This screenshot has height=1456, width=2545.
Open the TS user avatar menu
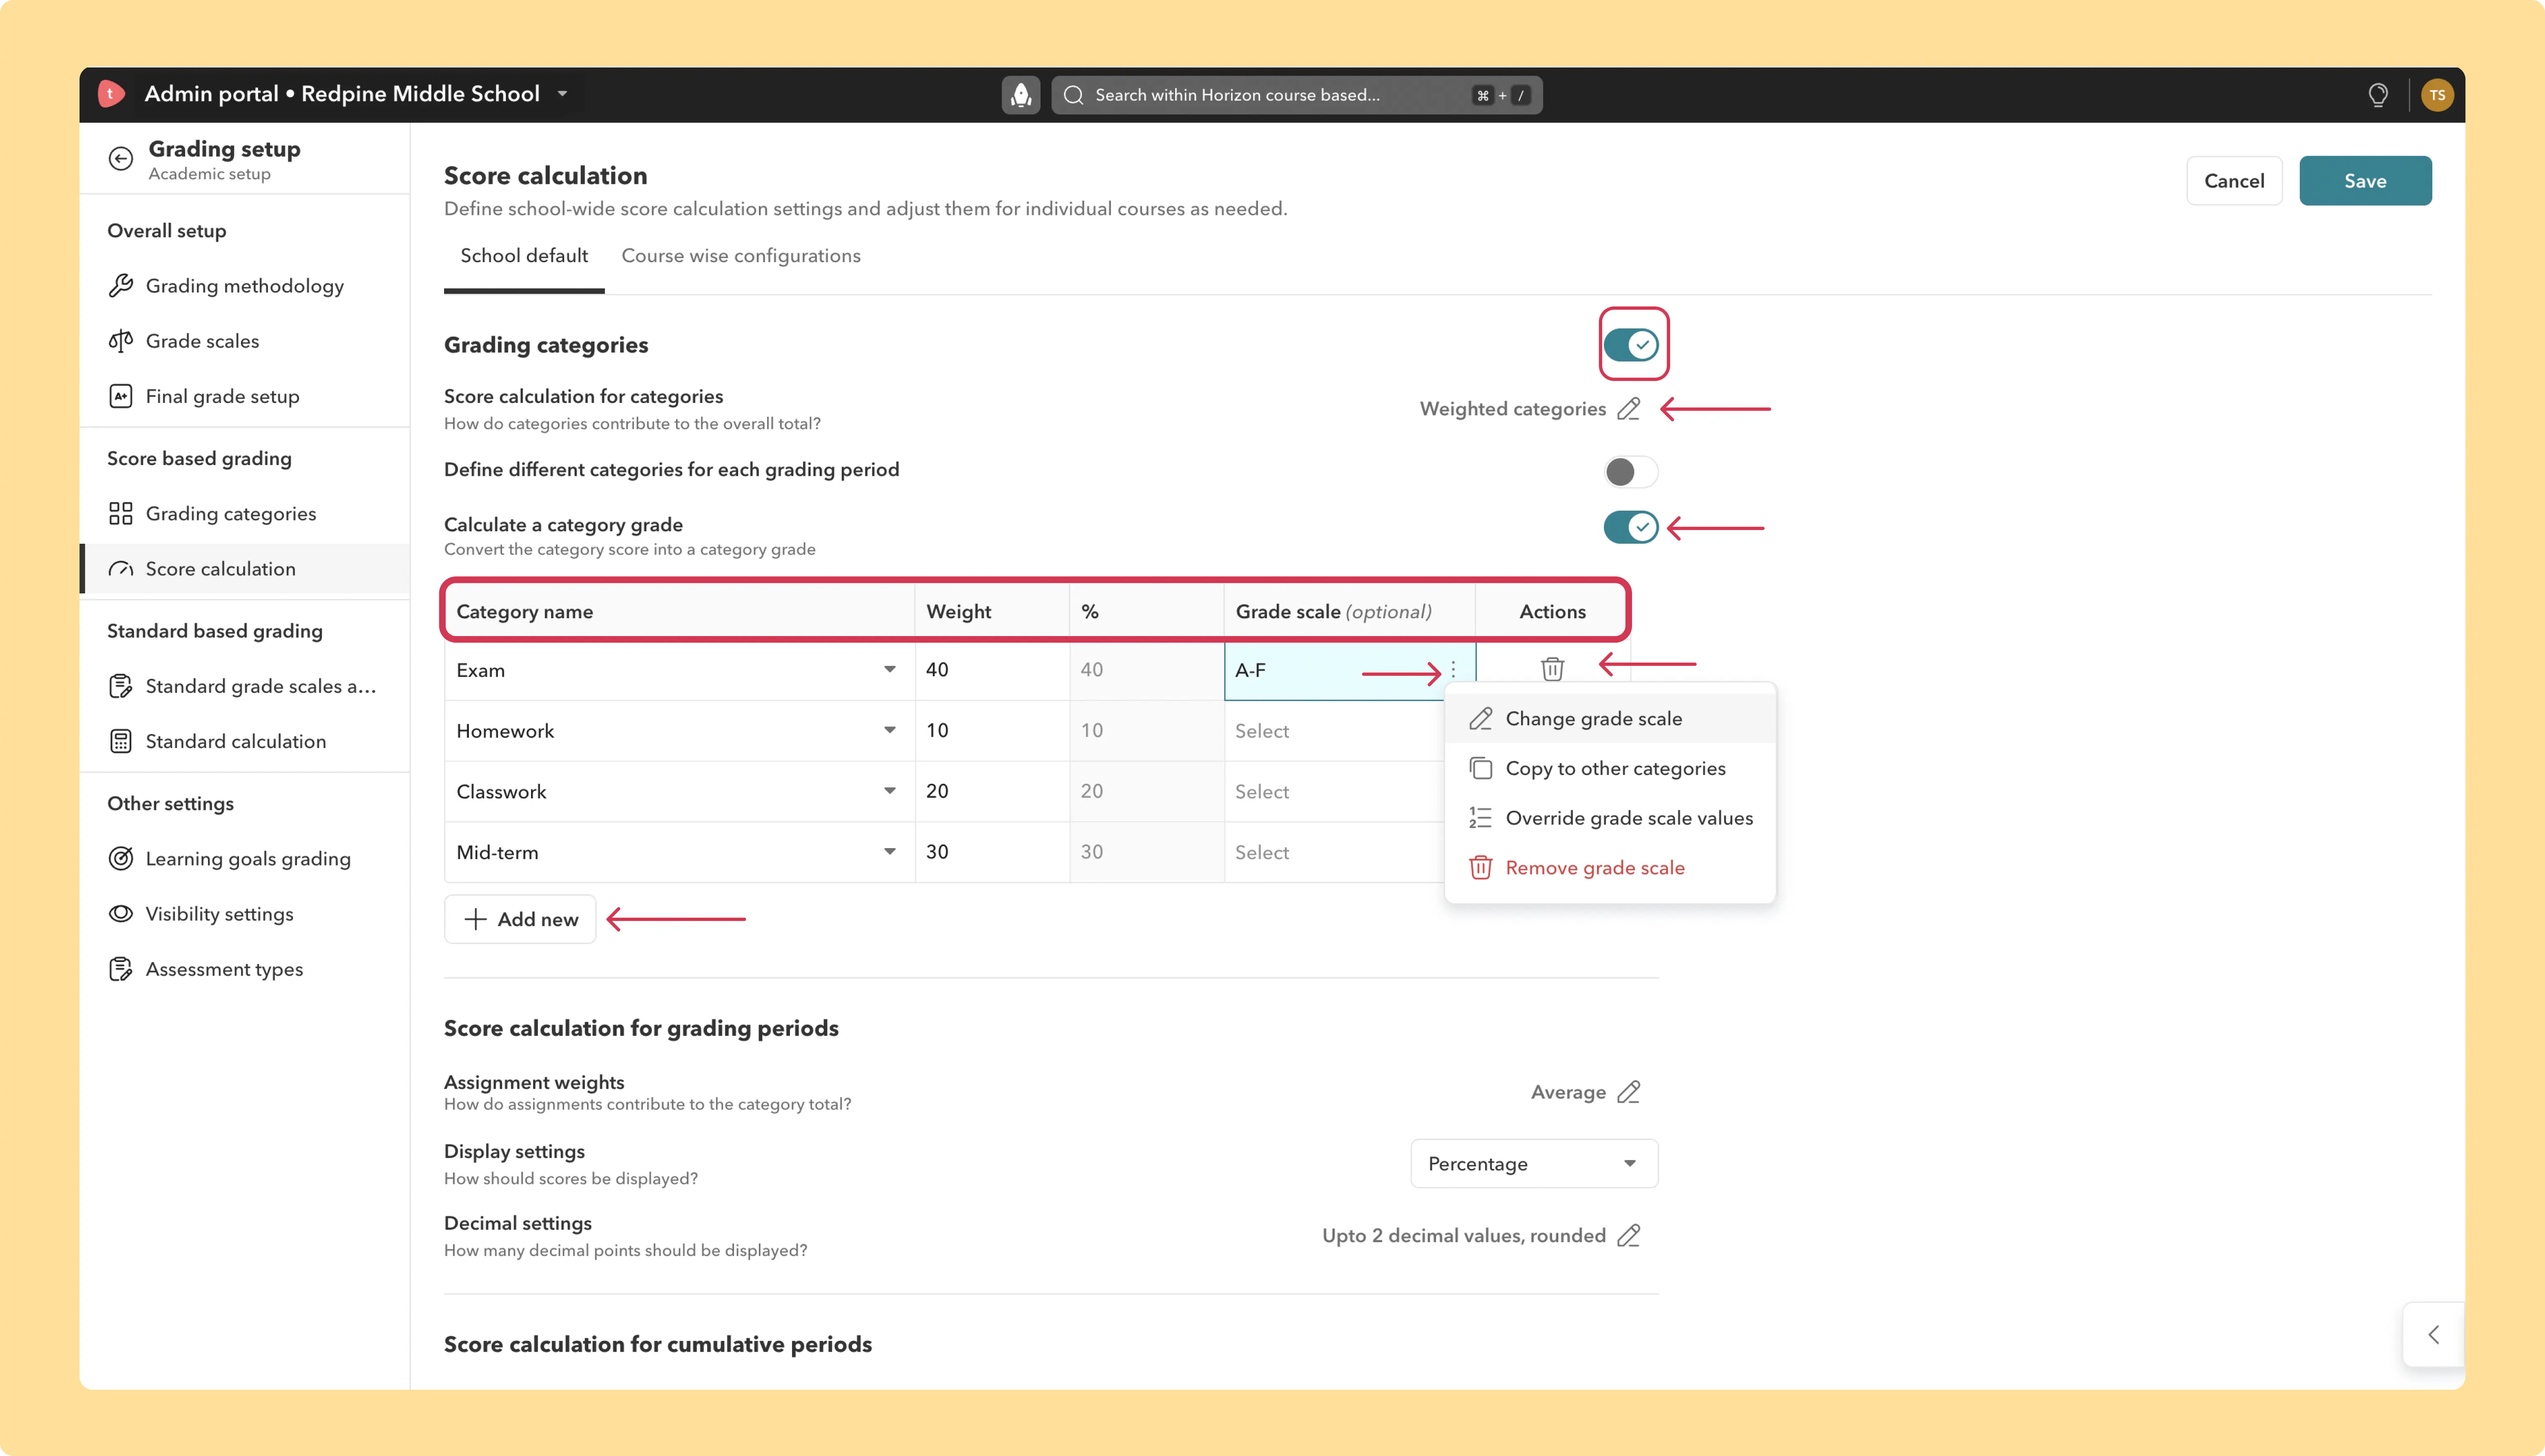click(x=2437, y=95)
